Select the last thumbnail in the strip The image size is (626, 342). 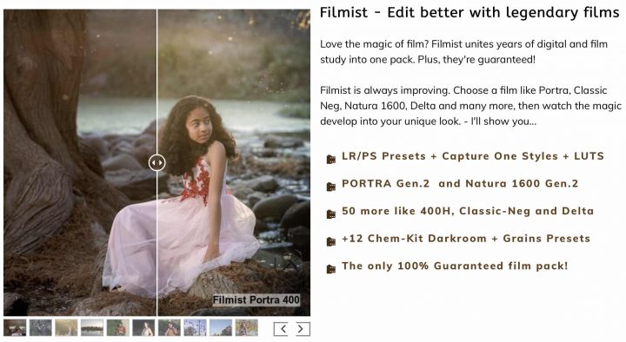pyautogui.click(x=247, y=327)
